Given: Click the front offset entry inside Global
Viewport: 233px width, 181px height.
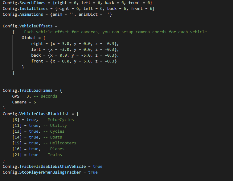Looking at the screenshot, I should (x=74, y=61).
